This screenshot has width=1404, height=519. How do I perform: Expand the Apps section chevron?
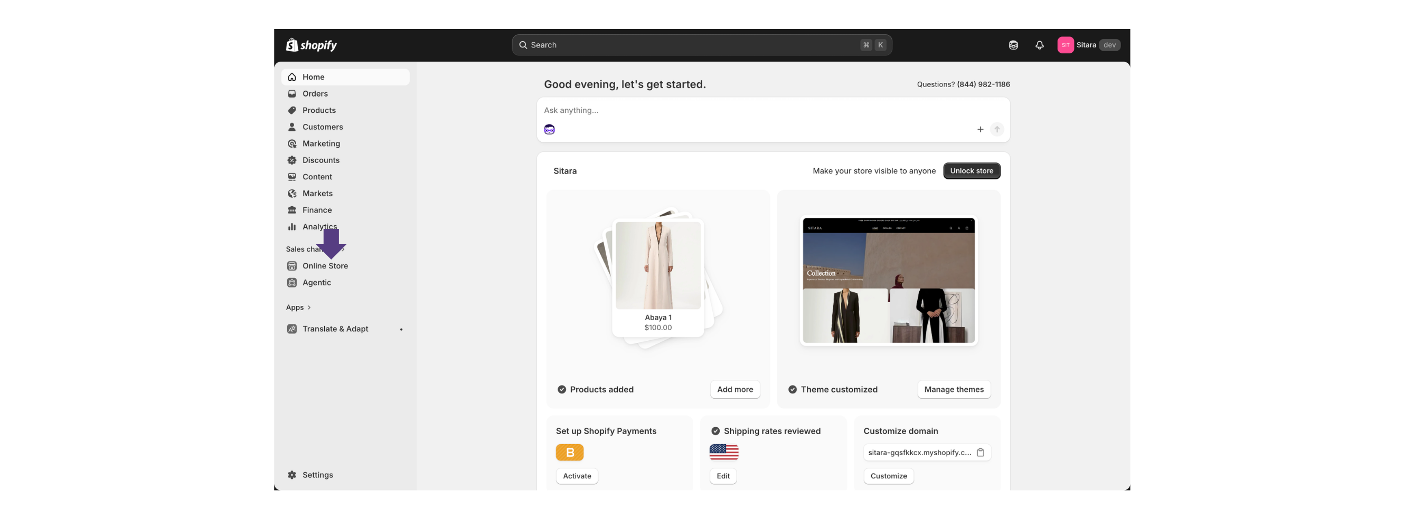coord(308,307)
